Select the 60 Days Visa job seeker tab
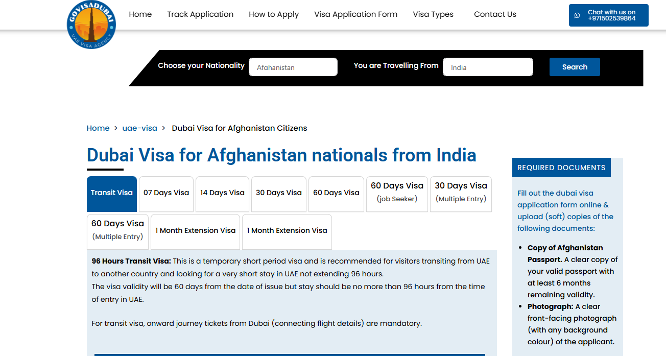 coord(397,193)
